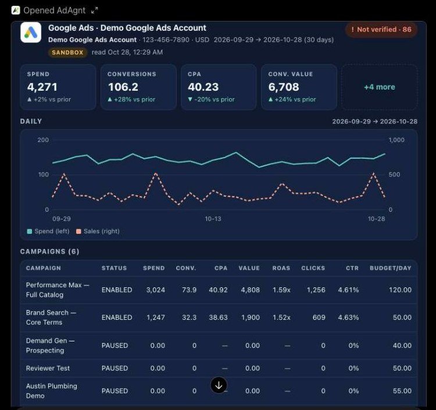Click the 55.00 budget/day cell
The width and height of the screenshot is (436, 410).
point(402,391)
